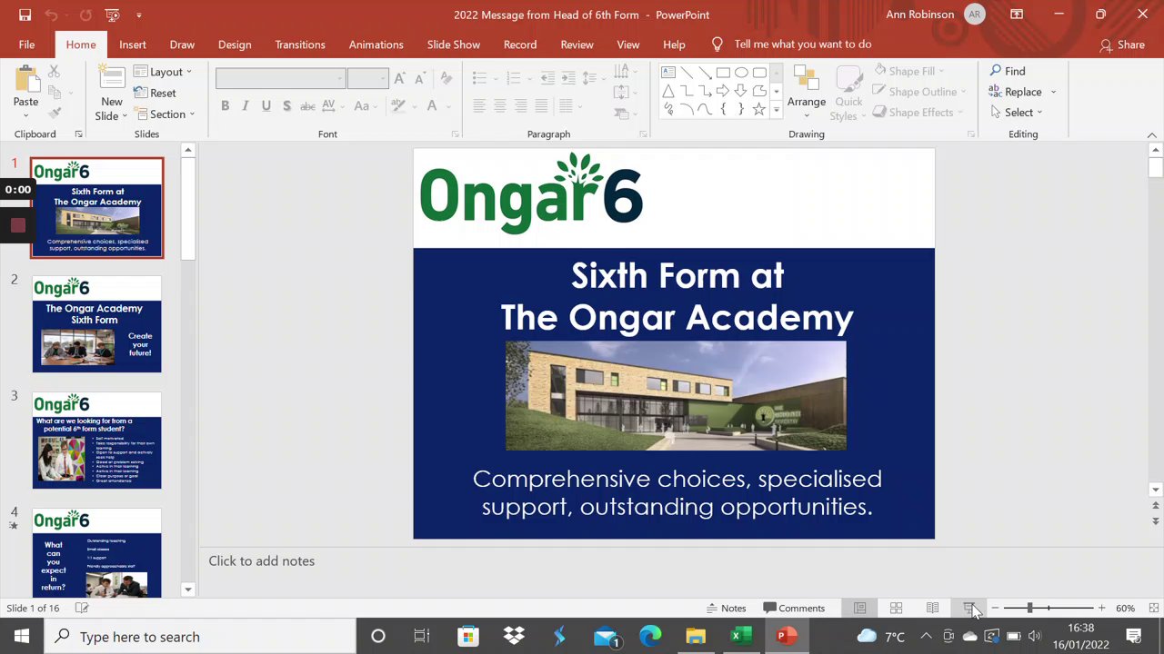This screenshot has height=654, width=1164.
Task: Open the Customize Quick Access Toolbar dropdown
Action: point(139,15)
